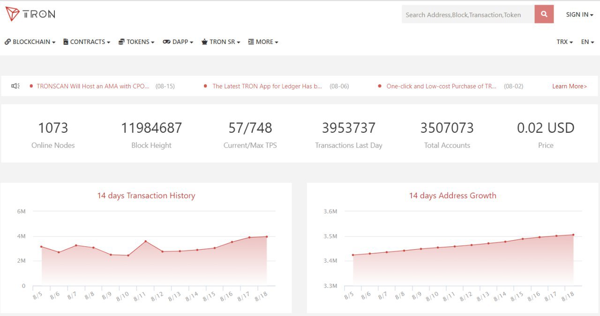The width and height of the screenshot is (600, 316).
Task: Click the 14 days Transaction History title
Action: 146,195
